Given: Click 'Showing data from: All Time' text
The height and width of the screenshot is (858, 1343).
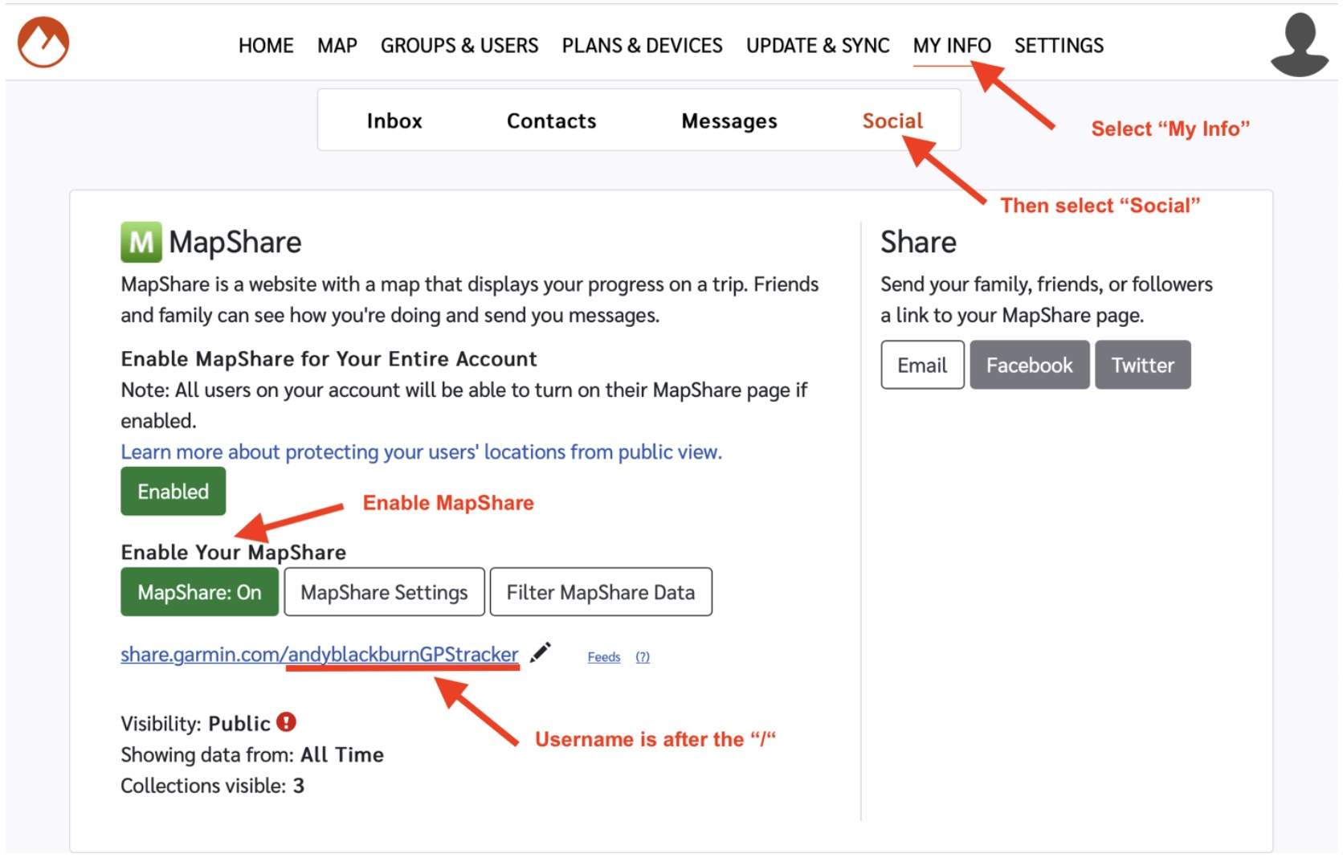Looking at the screenshot, I should [252, 754].
